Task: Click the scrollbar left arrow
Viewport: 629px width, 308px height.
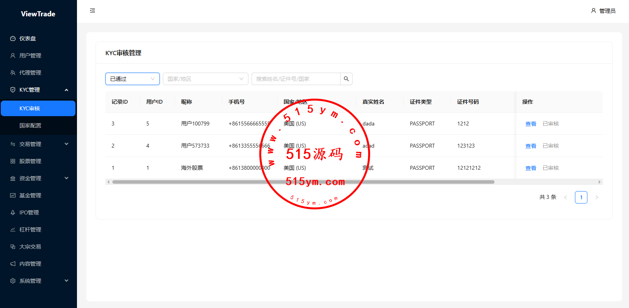Action: [x=108, y=182]
